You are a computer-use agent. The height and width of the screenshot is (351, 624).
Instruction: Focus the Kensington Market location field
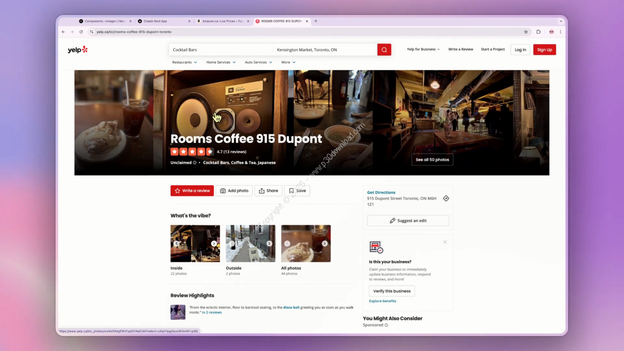(x=325, y=50)
